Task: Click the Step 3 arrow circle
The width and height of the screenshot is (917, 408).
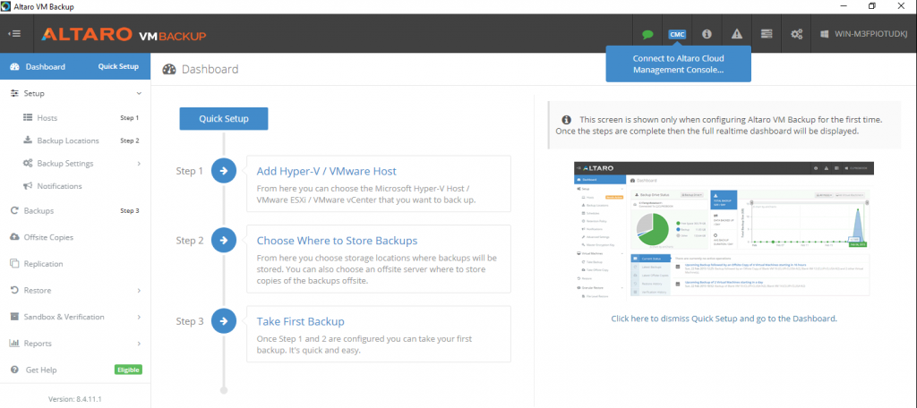Action: [x=223, y=321]
